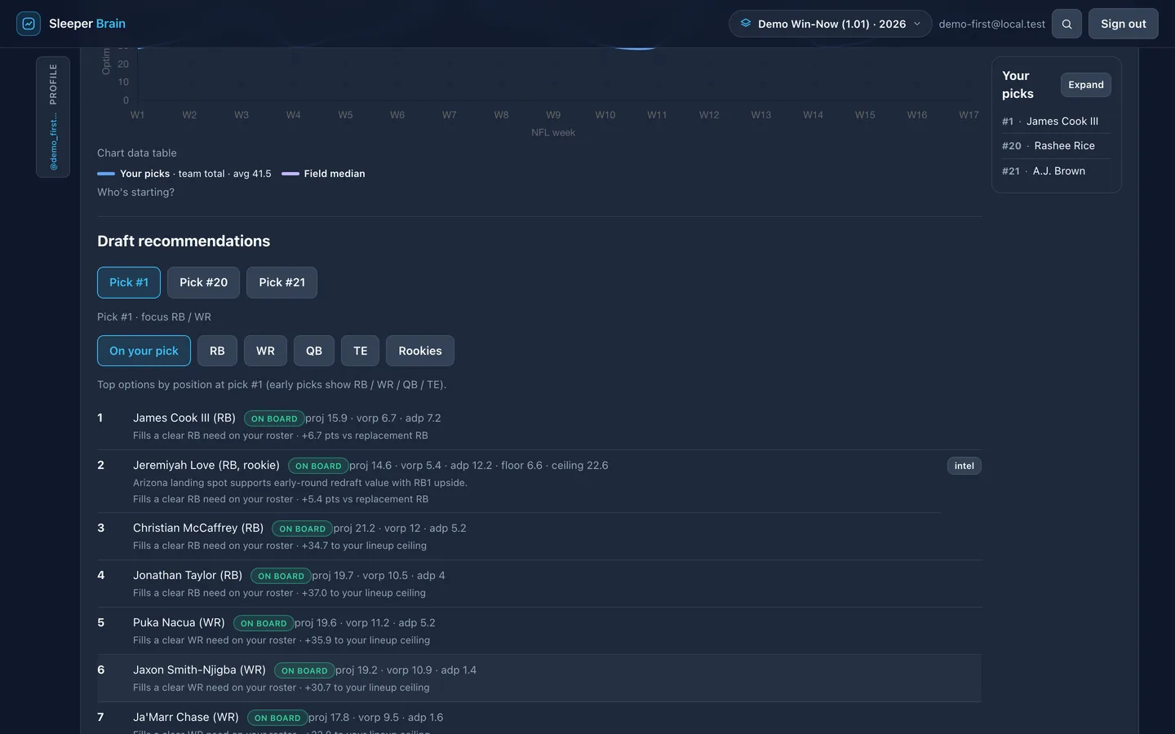Switch to the Pick #21 tab
Viewport: 1175px width, 734px height.
point(282,282)
